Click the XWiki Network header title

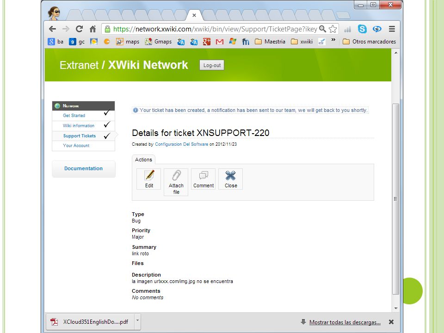coord(148,65)
